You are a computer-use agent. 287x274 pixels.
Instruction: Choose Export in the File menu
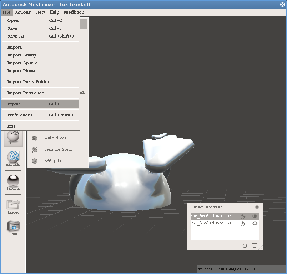tap(40, 104)
